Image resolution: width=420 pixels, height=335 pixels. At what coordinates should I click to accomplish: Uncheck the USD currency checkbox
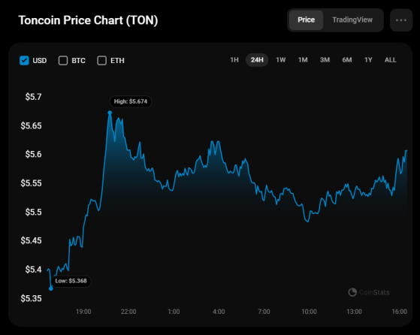coord(24,61)
